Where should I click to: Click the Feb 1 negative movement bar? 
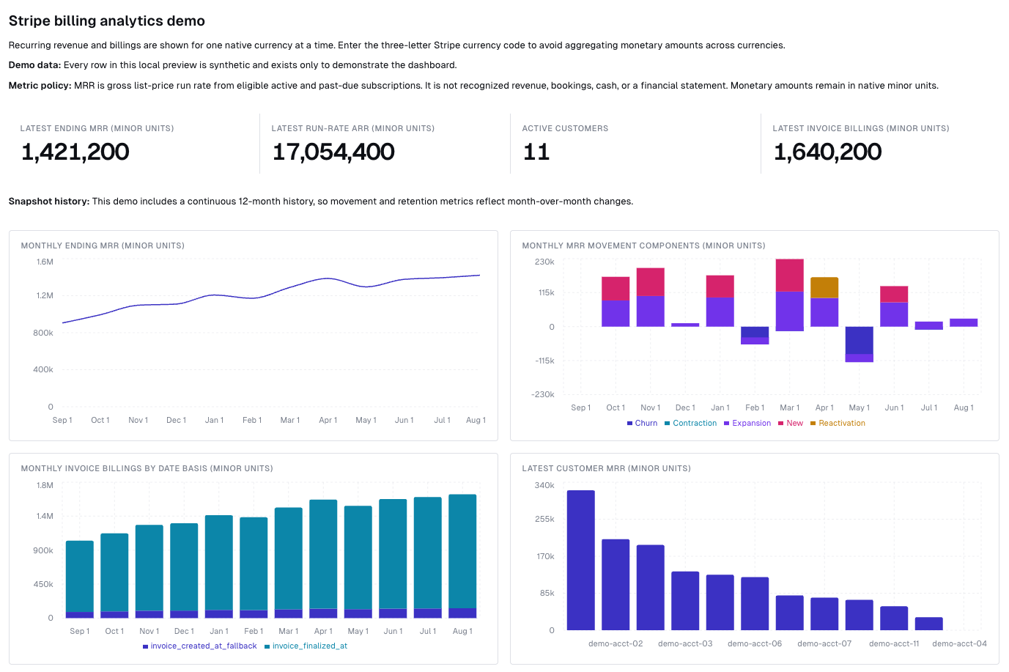click(x=755, y=336)
